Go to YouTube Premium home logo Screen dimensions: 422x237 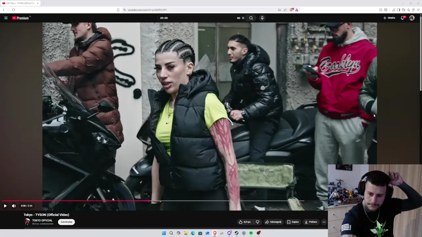(x=21, y=18)
